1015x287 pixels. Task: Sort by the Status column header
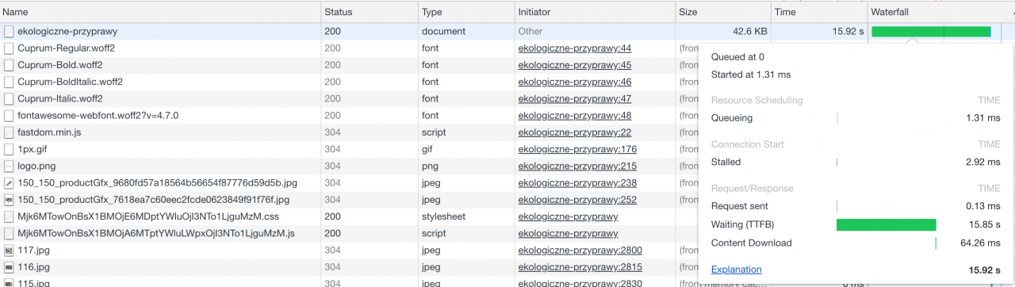point(370,12)
